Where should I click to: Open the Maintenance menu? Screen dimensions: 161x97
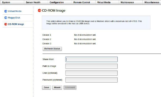point(127,2)
